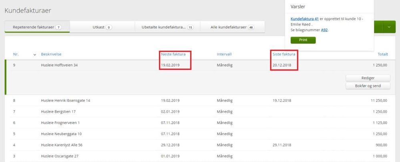Click Månedlig interval in Oscarsgate 27 row
The width and height of the screenshot is (400, 162).
[x=225, y=156]
